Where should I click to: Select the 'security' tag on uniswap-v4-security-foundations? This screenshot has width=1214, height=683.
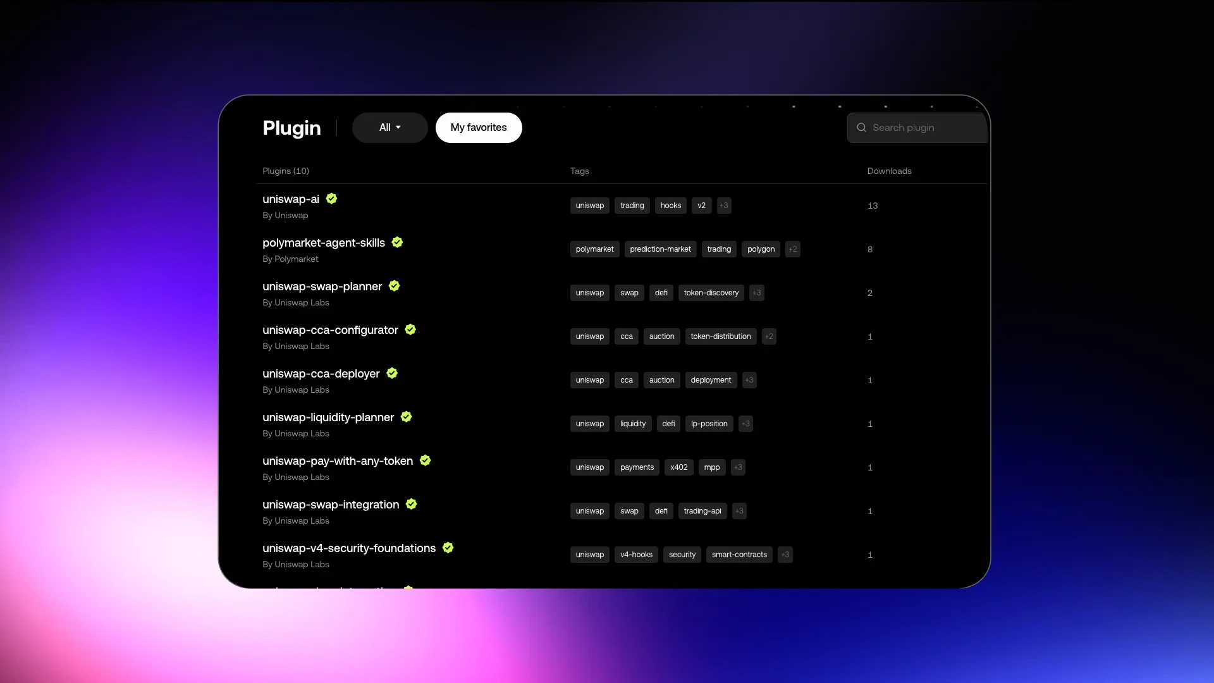pos(682,555)
